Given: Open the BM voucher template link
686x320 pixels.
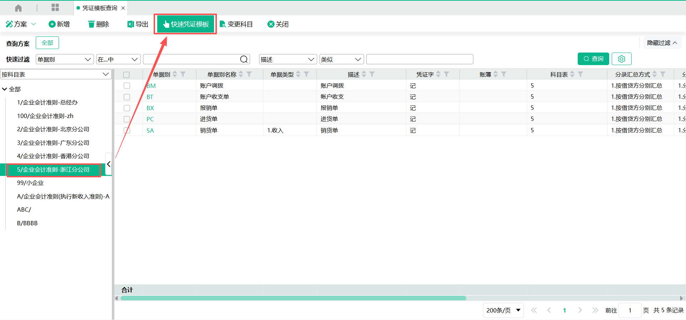Looking at the screenshot, I should pos(151,86).
